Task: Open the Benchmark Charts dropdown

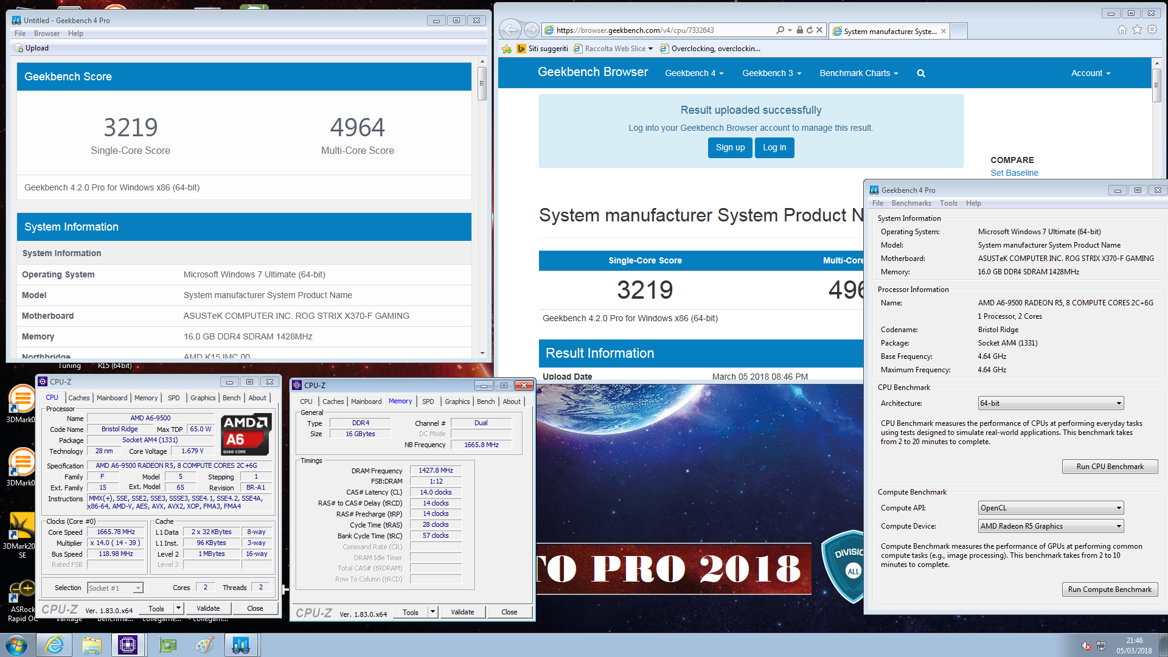Action: pos(858,73)
